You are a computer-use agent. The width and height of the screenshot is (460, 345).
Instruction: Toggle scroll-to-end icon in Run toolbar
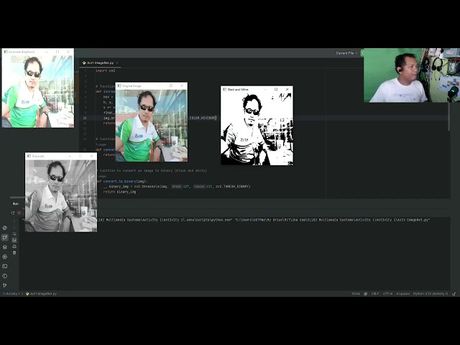tap(14, 240)
